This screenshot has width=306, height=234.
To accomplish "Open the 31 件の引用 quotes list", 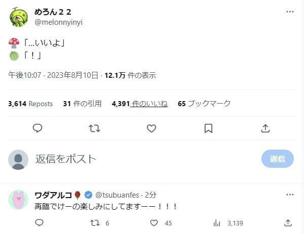I will click(81, 104).
